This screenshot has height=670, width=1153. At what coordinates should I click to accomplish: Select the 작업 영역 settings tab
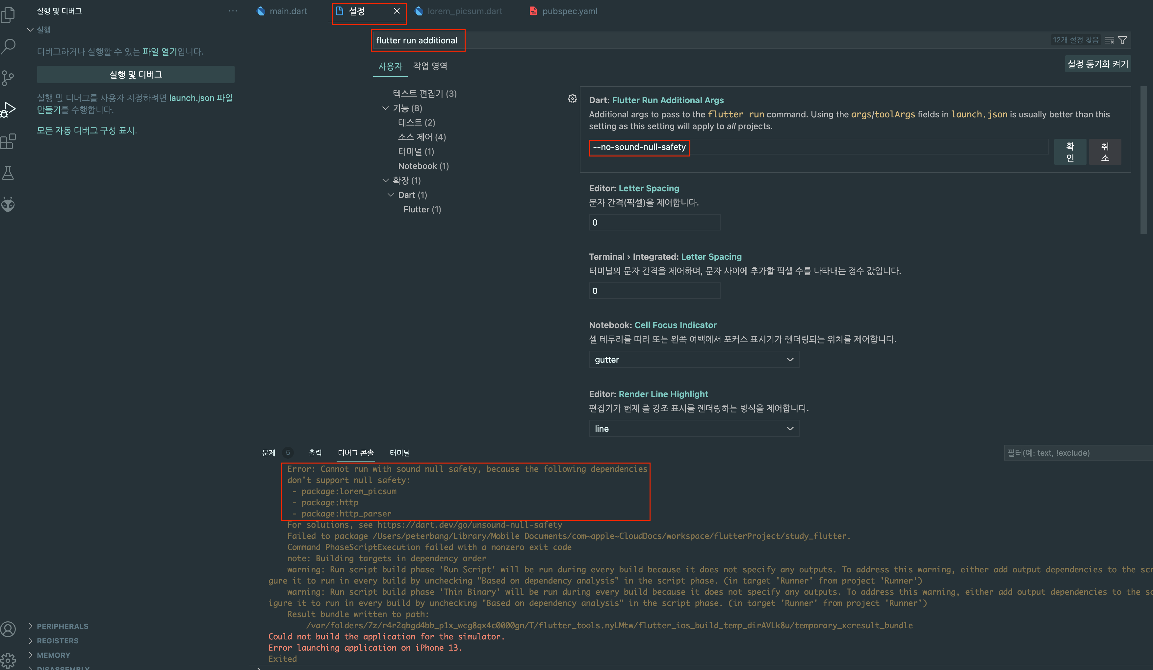[x=430, y=66]
